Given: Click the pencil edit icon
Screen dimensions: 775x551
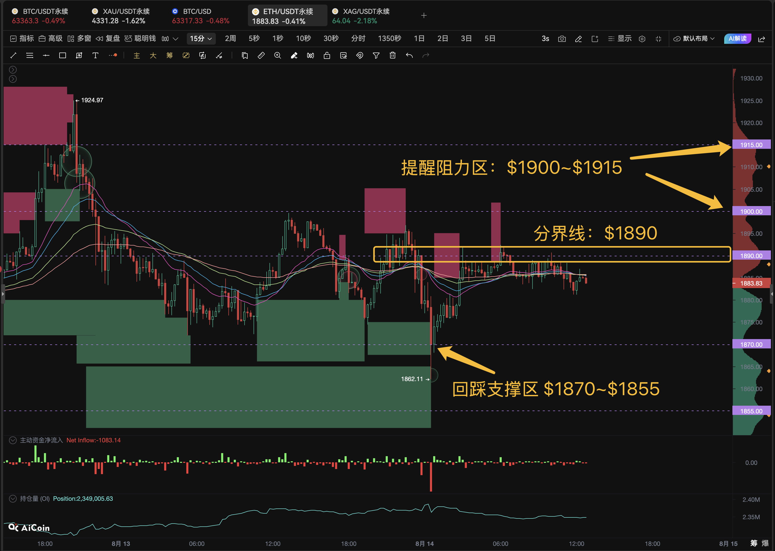Looking at the screenshot, I should [579, 39].
